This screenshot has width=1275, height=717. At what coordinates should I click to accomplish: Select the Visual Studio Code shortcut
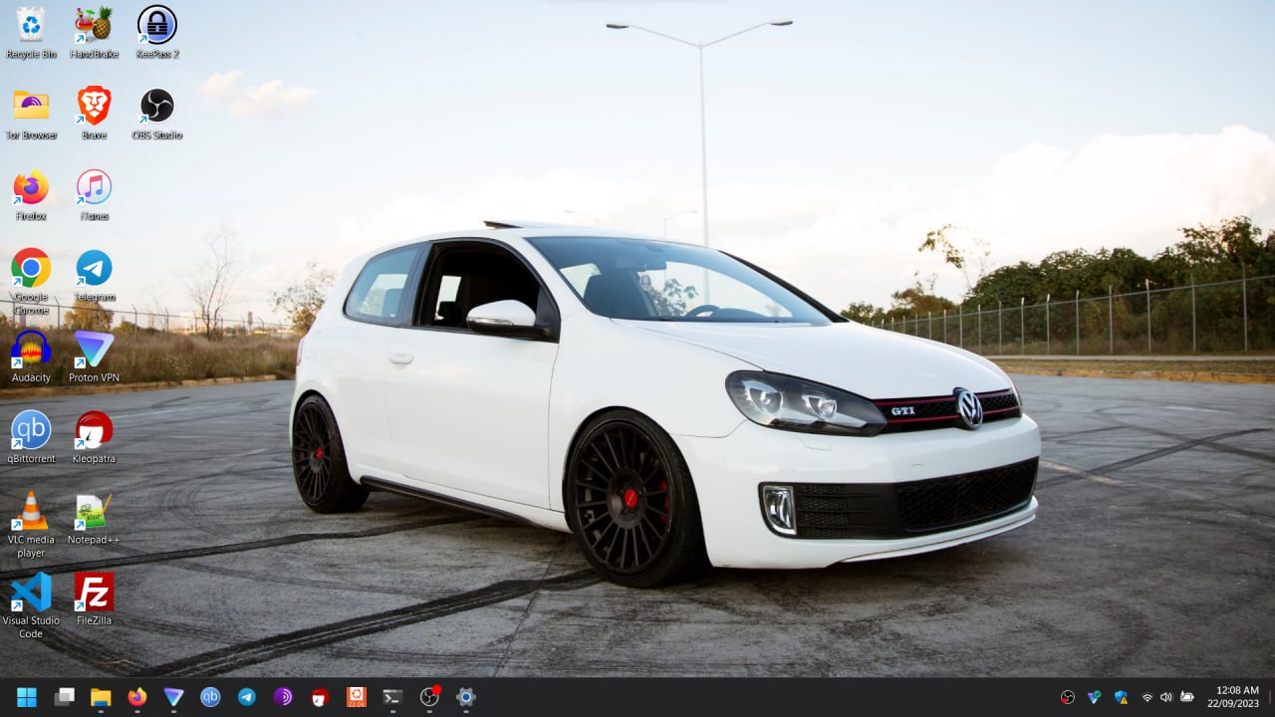tap(31, 593)
